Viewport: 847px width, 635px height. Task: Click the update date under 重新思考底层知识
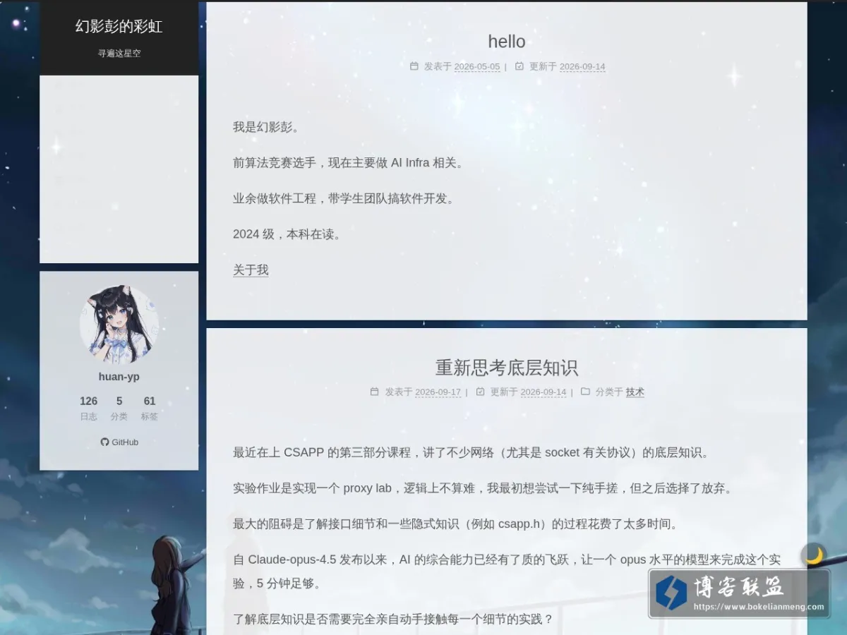pyautogui.click(x=543, y=392)
